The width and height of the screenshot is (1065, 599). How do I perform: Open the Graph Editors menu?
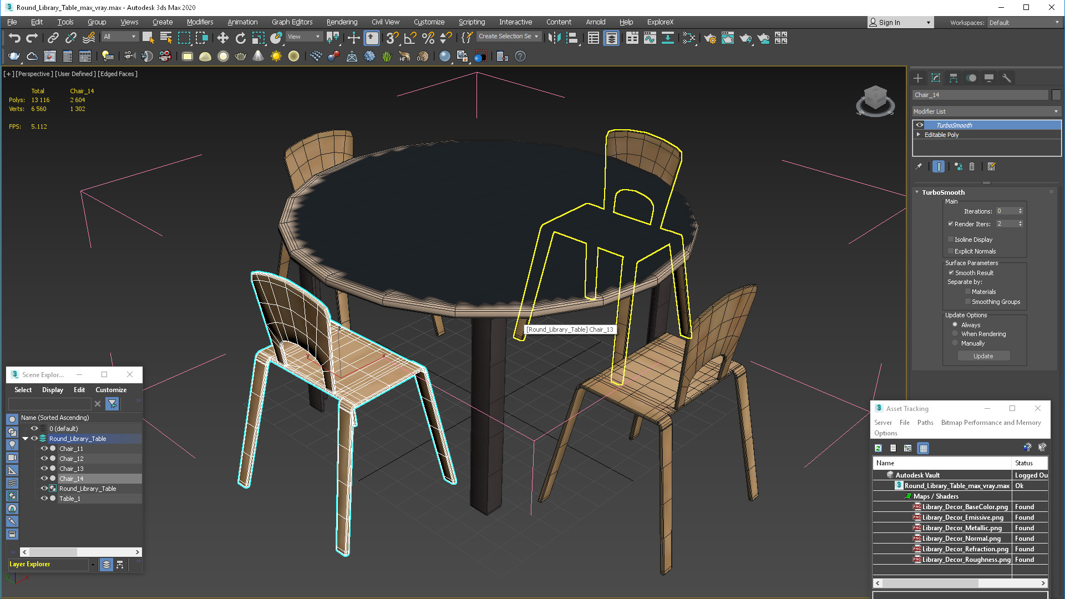tap(292, 22)
